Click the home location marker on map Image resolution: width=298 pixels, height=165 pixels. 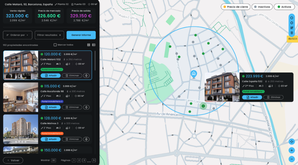[194, 74]
